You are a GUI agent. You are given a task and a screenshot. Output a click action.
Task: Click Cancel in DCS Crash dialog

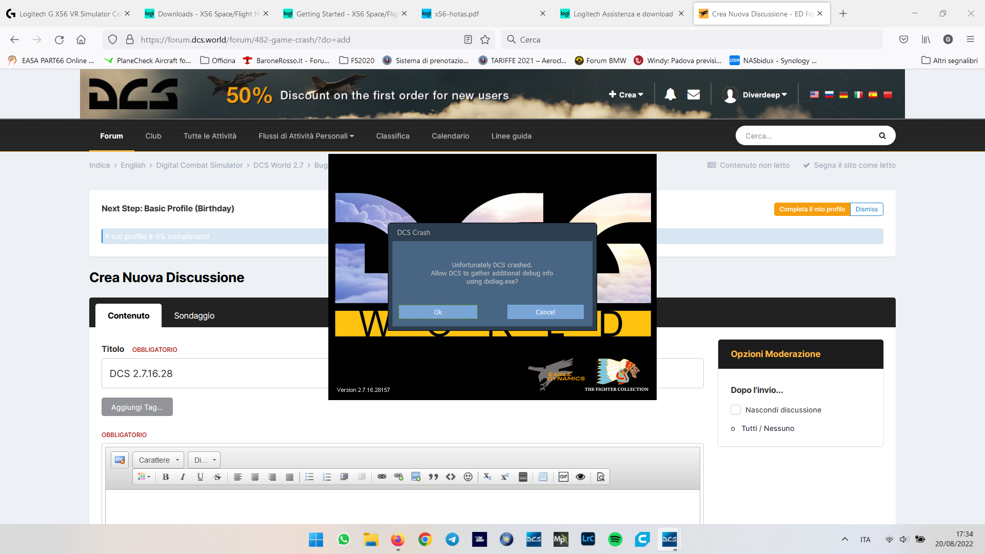545,312
